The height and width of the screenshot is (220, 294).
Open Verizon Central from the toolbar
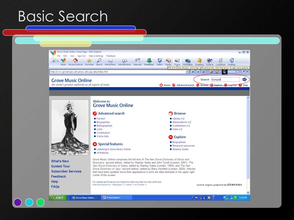click(x=75, y=62)
